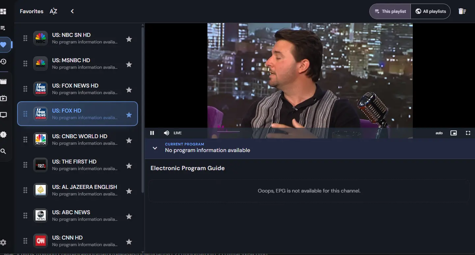The image size is (475, 255).
Task: Unfavorite US: NBC SN HD with its star
Action: [129, 39]
